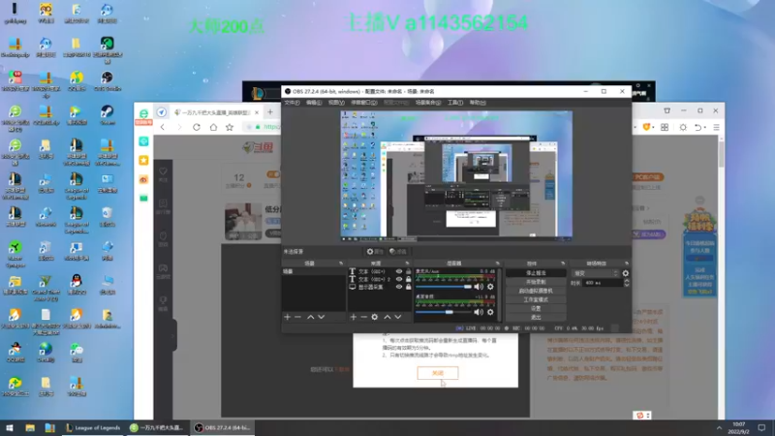Reload the page with the browser refresh icon

click(197, 127)
